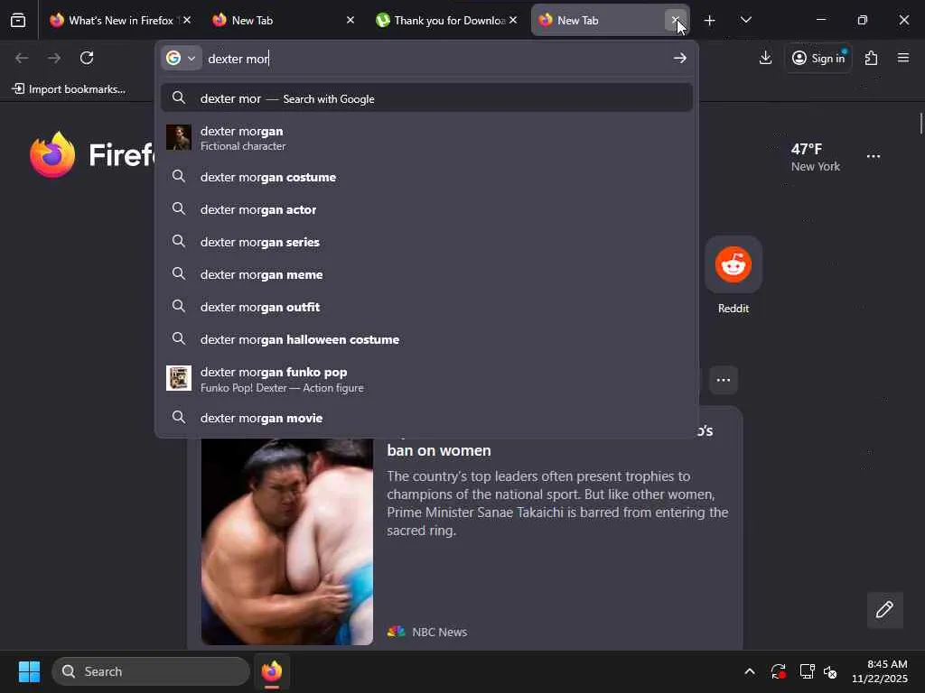The image size is (925, 693).
Task: Click the customize page pencil icon
Action: pyautogui.click(x=884, y=609)
